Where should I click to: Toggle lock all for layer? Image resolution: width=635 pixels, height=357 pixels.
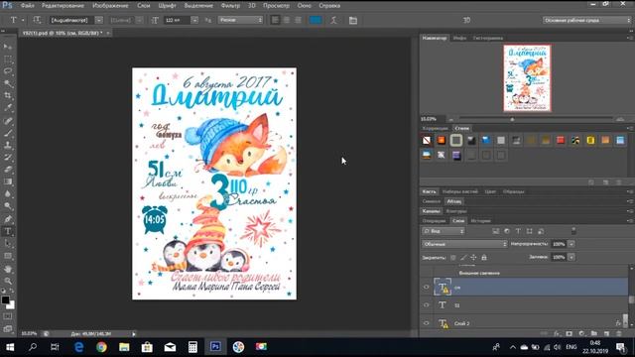click(484, 257)
